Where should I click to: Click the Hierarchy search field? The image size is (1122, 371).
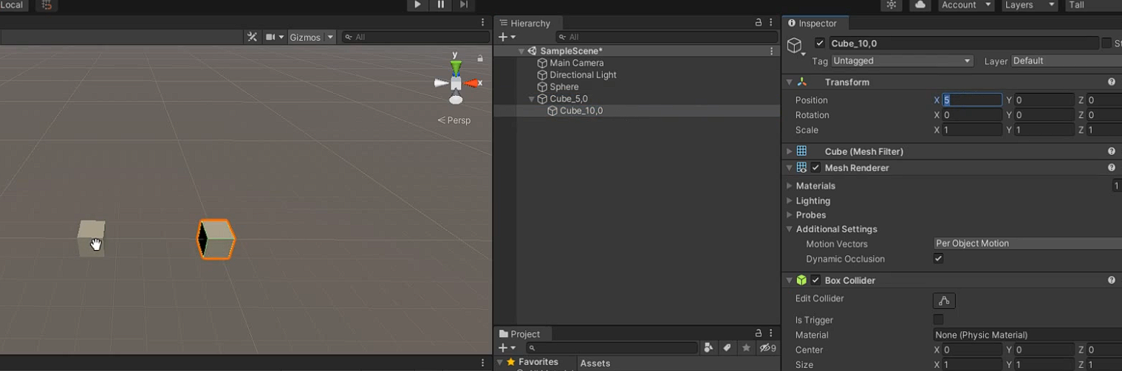(x=666, y=37)
